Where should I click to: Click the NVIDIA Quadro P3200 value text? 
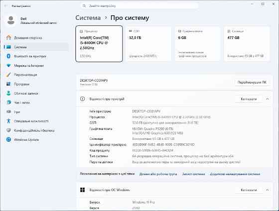[x=152, y=129]
